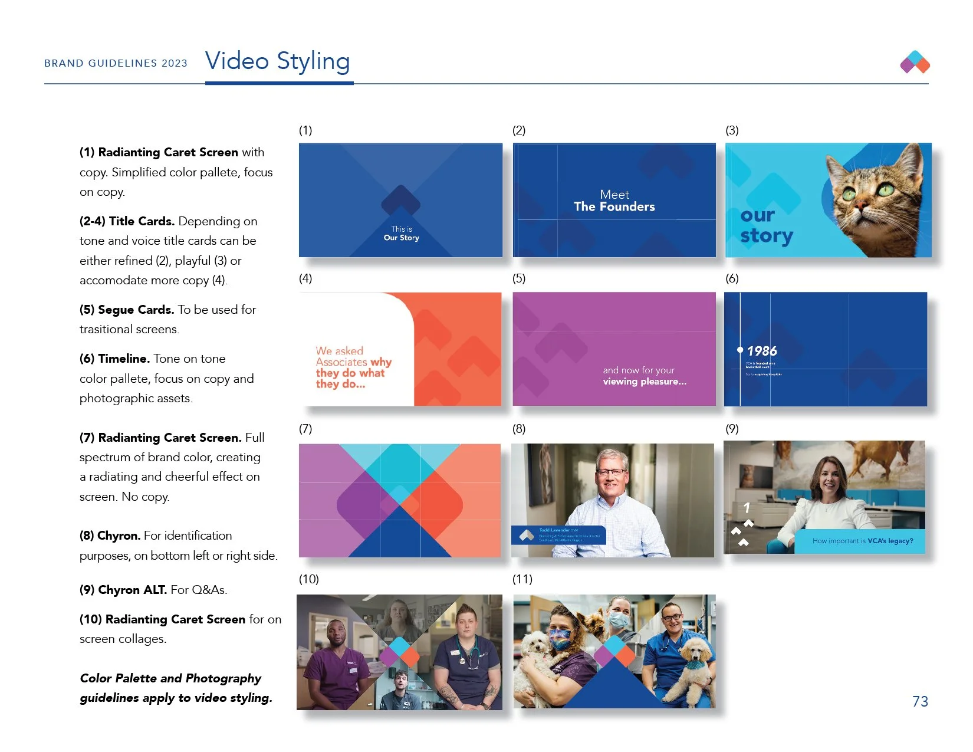
Task: Click the diamond logo in thumbnail (11)
Action: [614, 651]
